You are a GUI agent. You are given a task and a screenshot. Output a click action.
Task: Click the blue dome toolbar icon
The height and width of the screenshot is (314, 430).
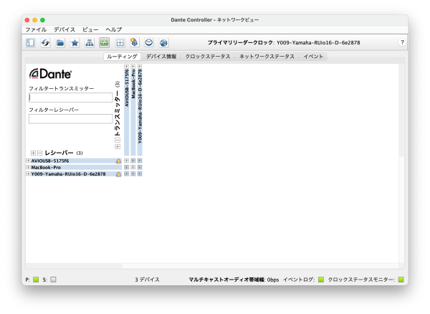pos(149,43)
